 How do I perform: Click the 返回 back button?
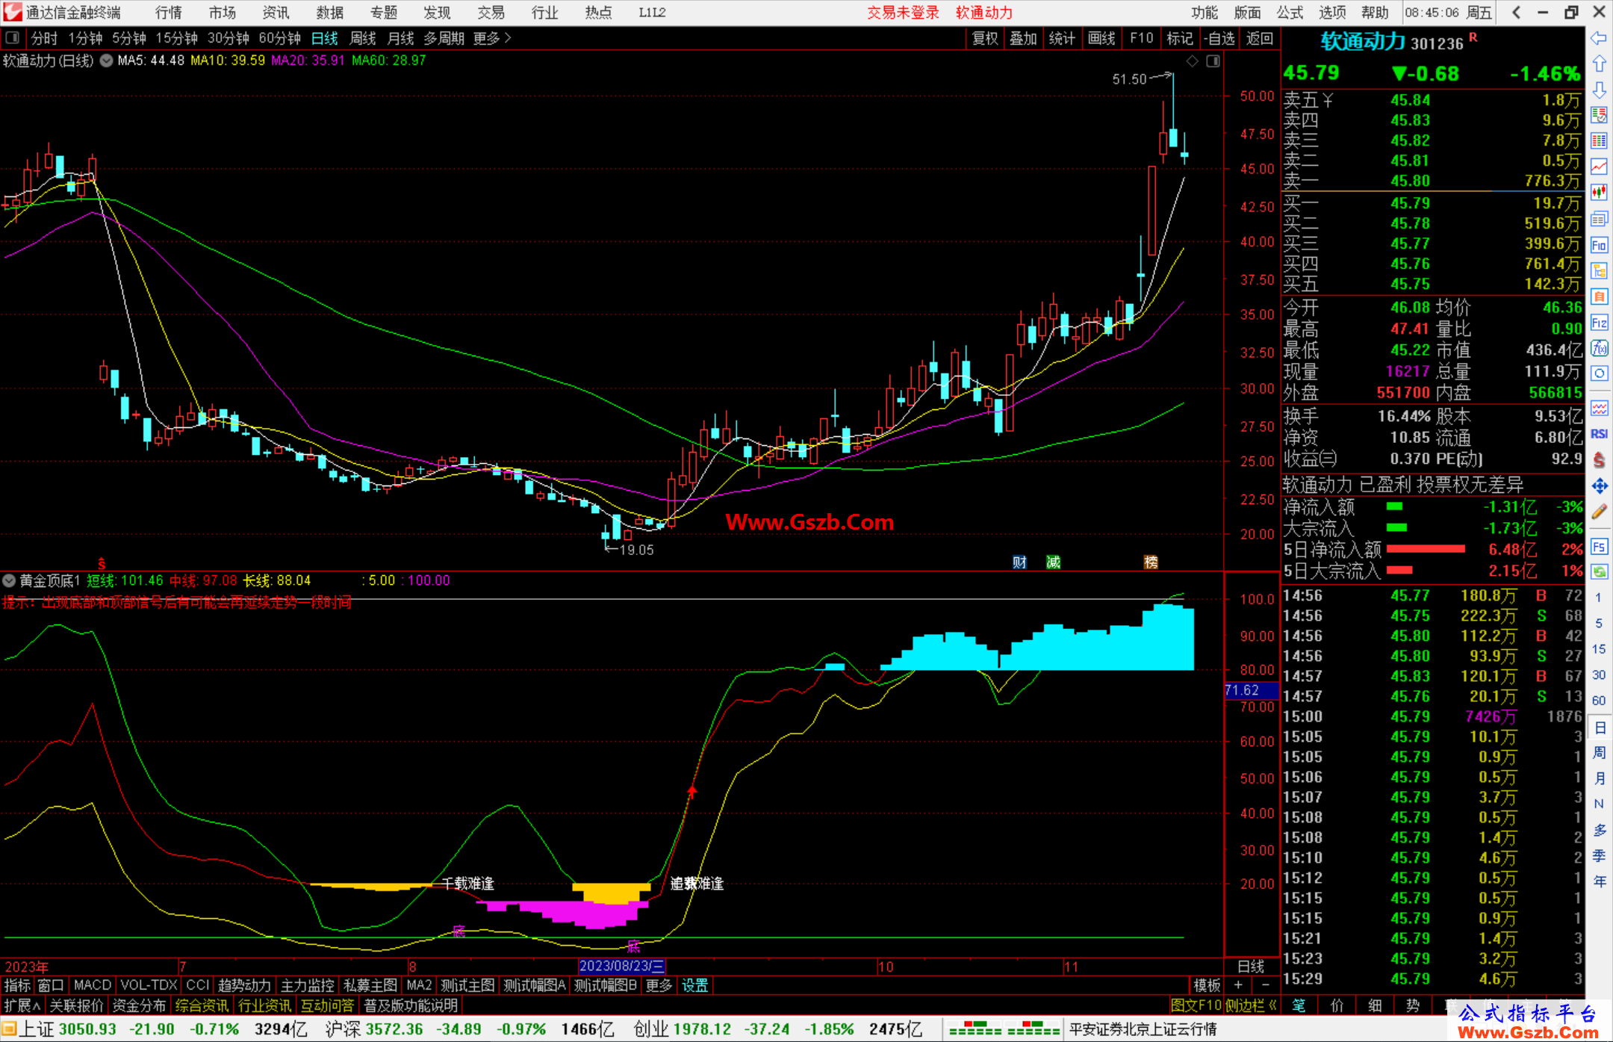pyautogui.click(x=1260, y=38)
